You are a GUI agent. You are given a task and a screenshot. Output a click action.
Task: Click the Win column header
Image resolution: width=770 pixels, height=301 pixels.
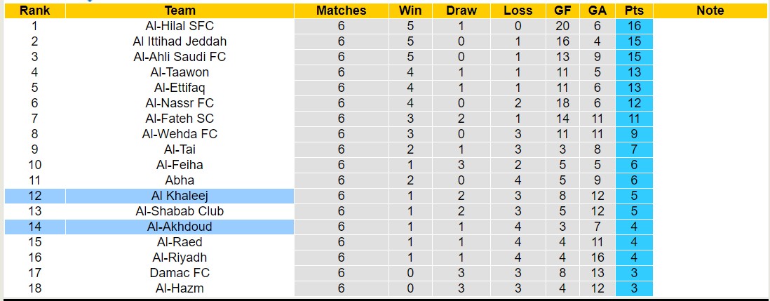click(x=410, y=11)
